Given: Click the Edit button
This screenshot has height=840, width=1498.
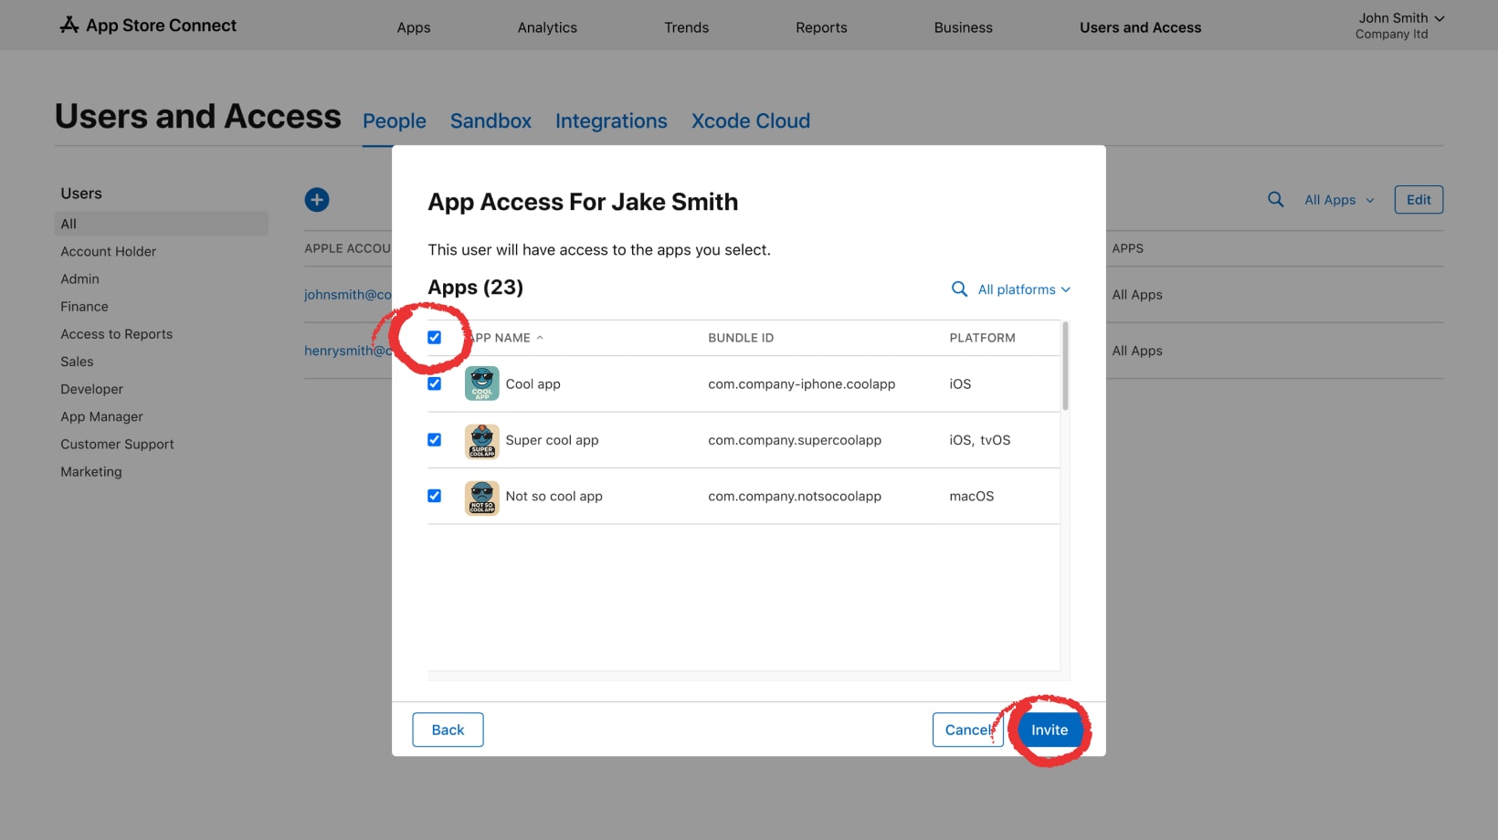Looking at the screenshot, I should 1419,200.
